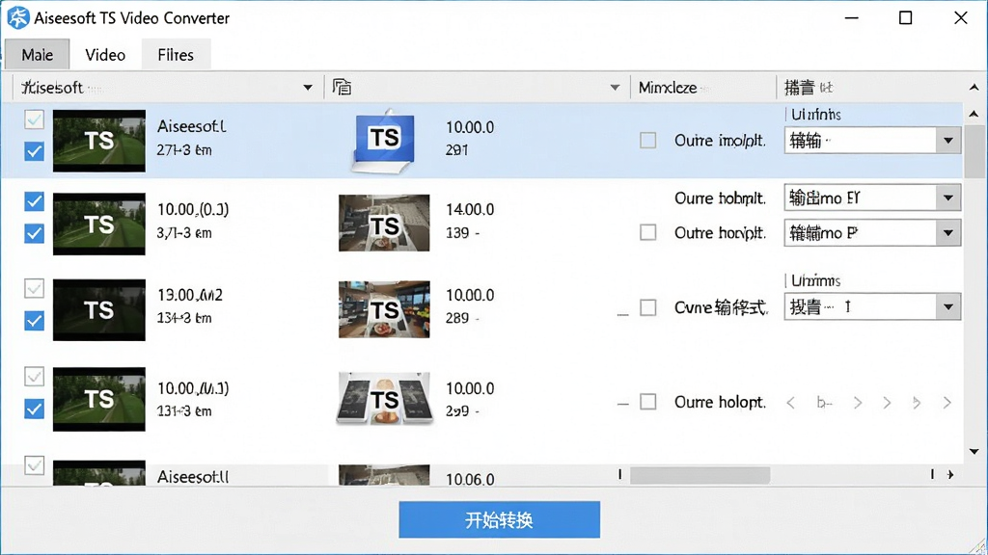Enable the Ourre imolplt checkbox

[x=647, y=140]
